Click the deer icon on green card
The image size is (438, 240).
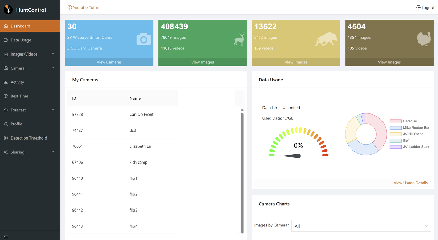pyautogui.click(x=240, y=39)
